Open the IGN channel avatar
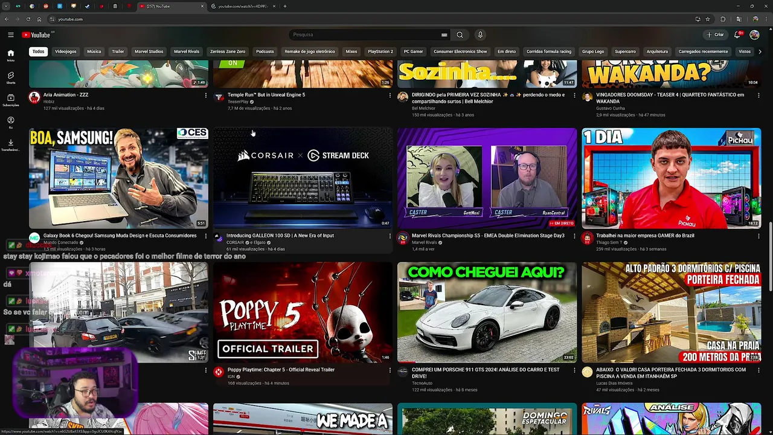This screenshot has height=435, width=773. [219, 372]
